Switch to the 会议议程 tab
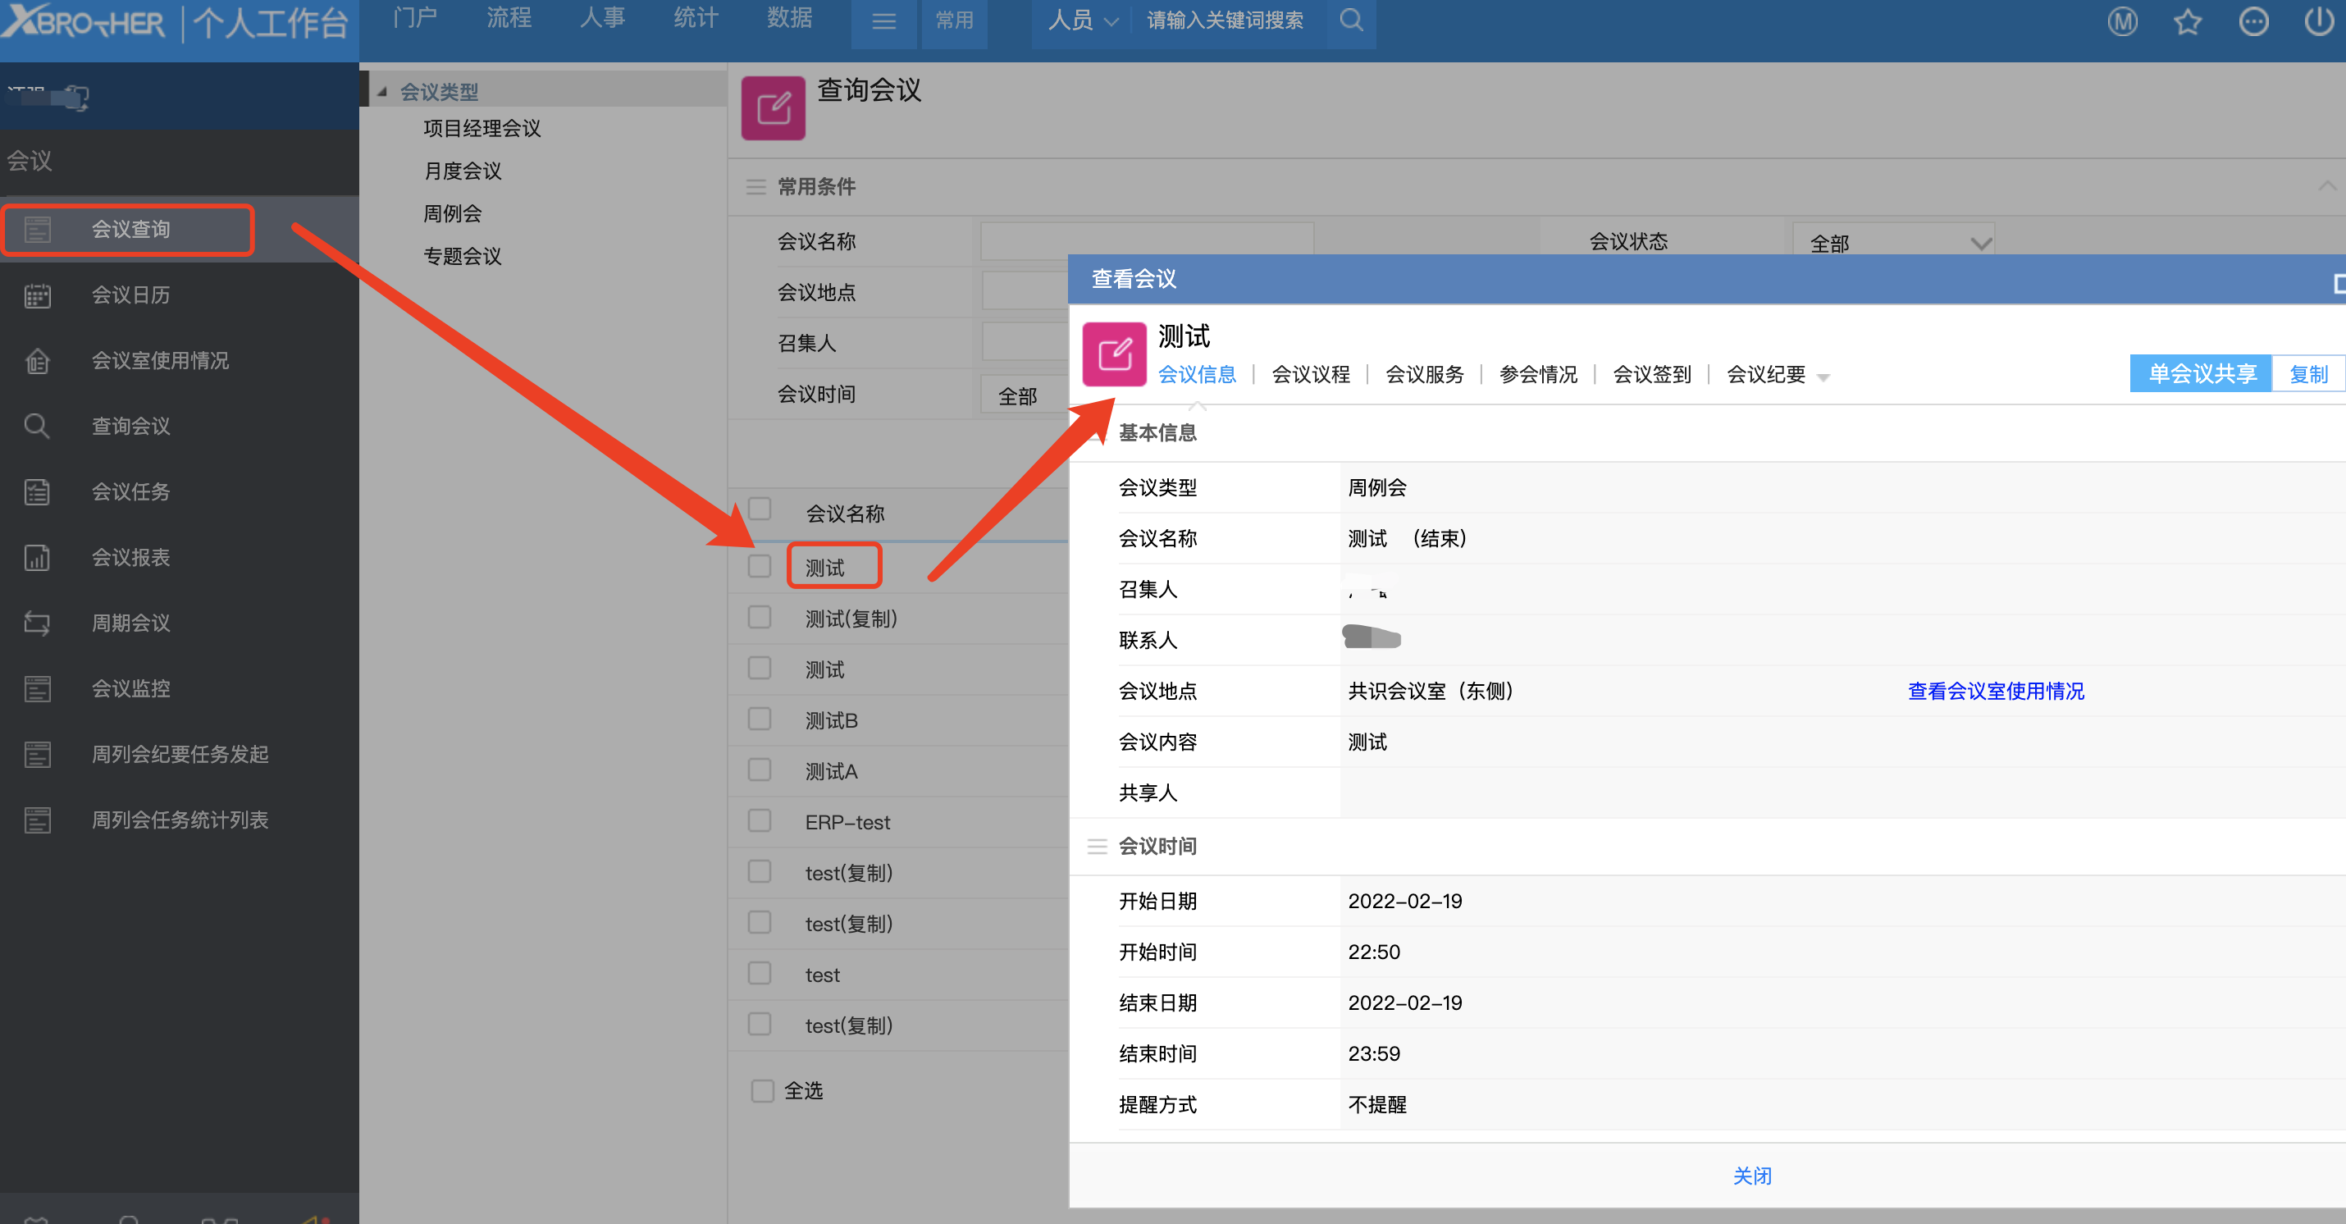2346x1224 pixels. coord(1310,374)
